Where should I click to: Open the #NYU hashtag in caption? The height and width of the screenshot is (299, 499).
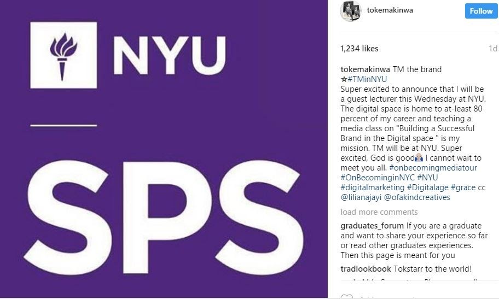click(x=427, y=178)
